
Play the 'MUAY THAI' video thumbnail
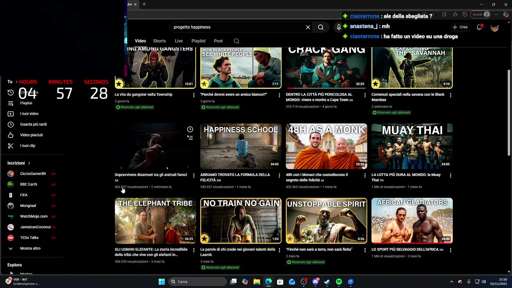click(412, 146)
